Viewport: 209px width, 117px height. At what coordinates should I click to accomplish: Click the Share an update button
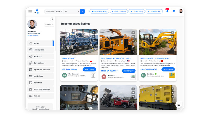pos(119,11)
